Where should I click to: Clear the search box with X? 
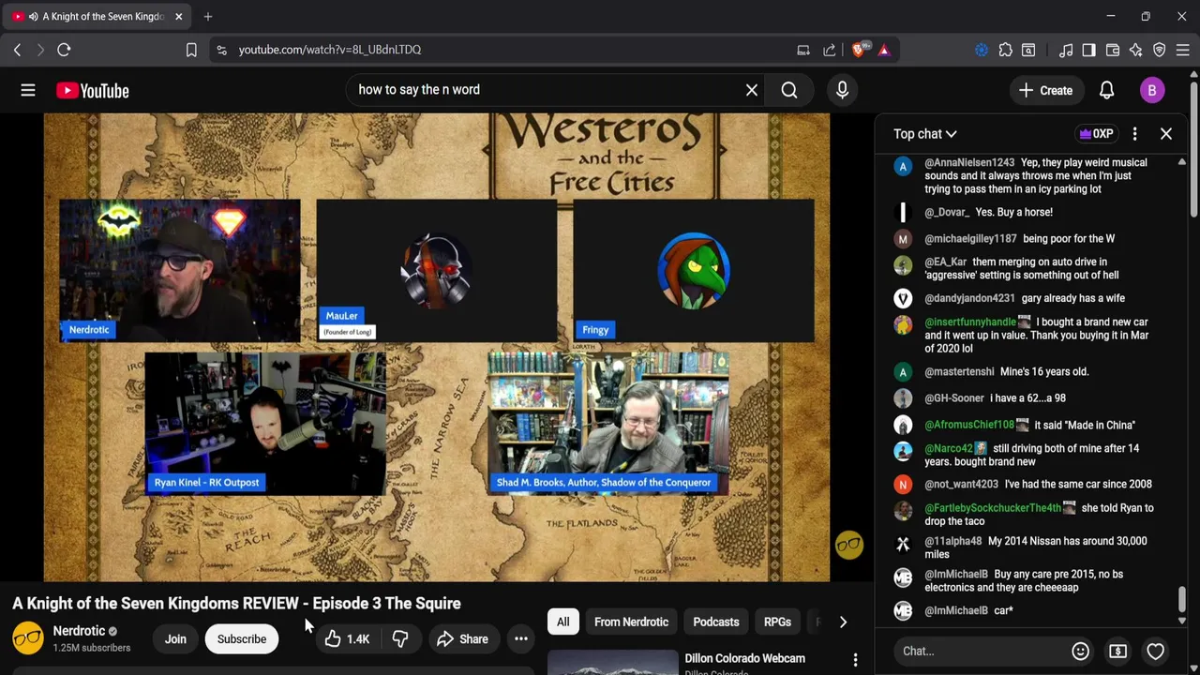(752, 90)
